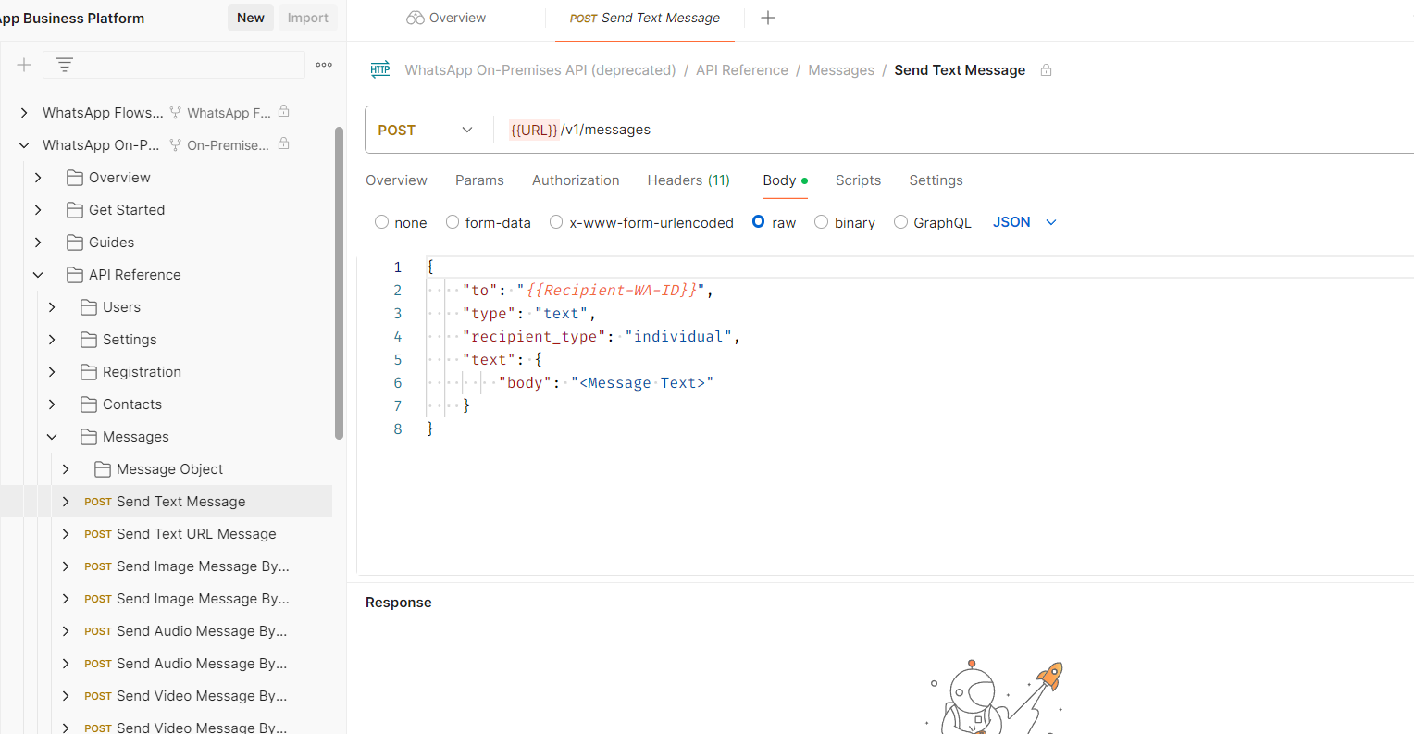The height and width of the screenshot is (734, 1414).
Task: Click the API Reference folder icon
Action: (x=75, y=275)
